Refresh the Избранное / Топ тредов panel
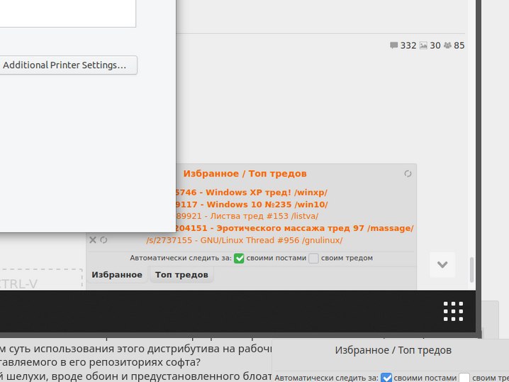Viewport: 509px width, 382px height. 408,174
